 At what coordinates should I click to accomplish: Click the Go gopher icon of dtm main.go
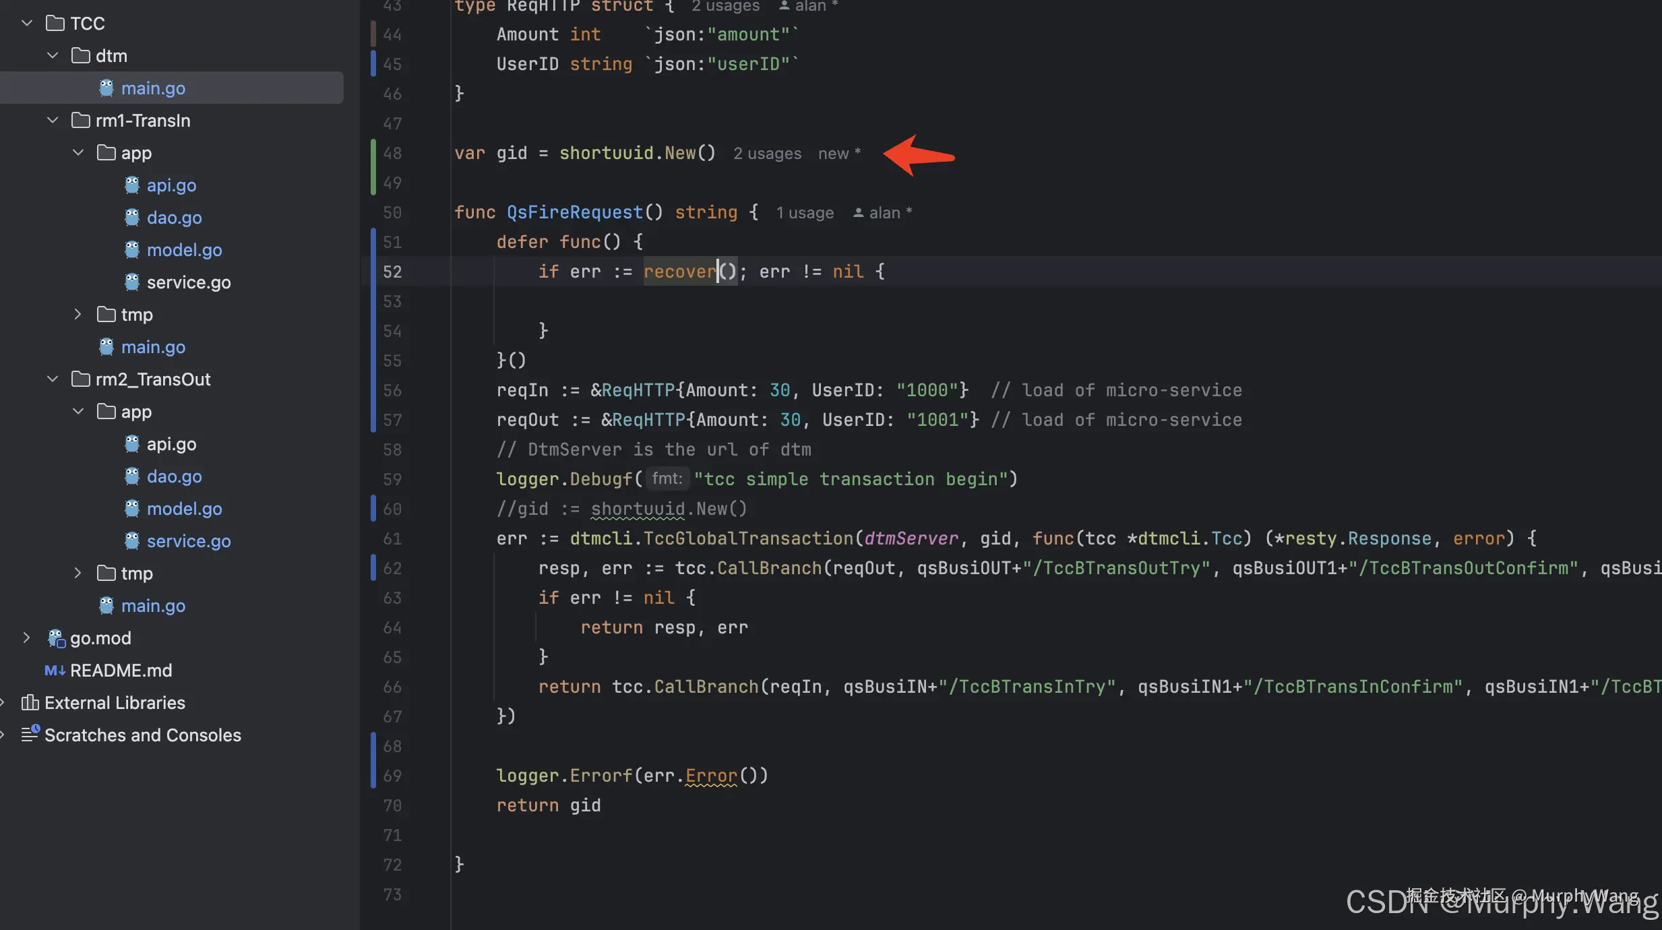tap(106, 88)
